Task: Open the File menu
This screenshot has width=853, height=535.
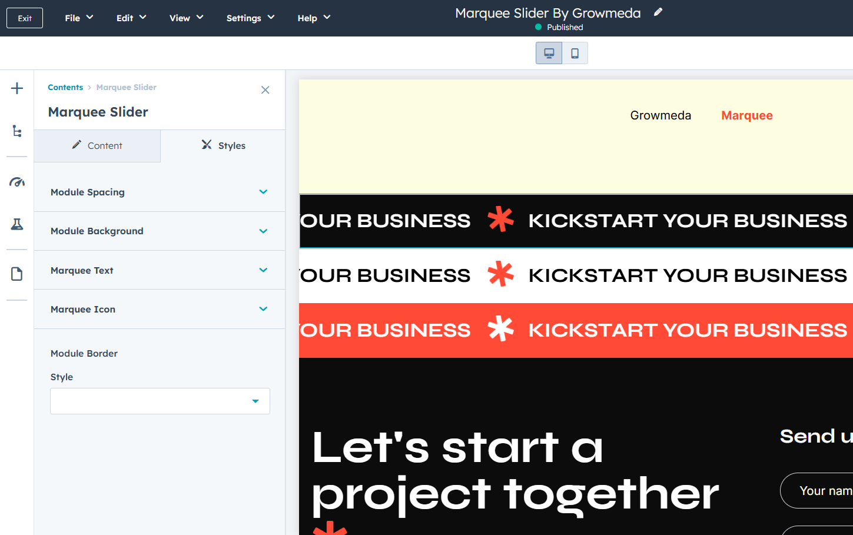Action: [79, 18]
